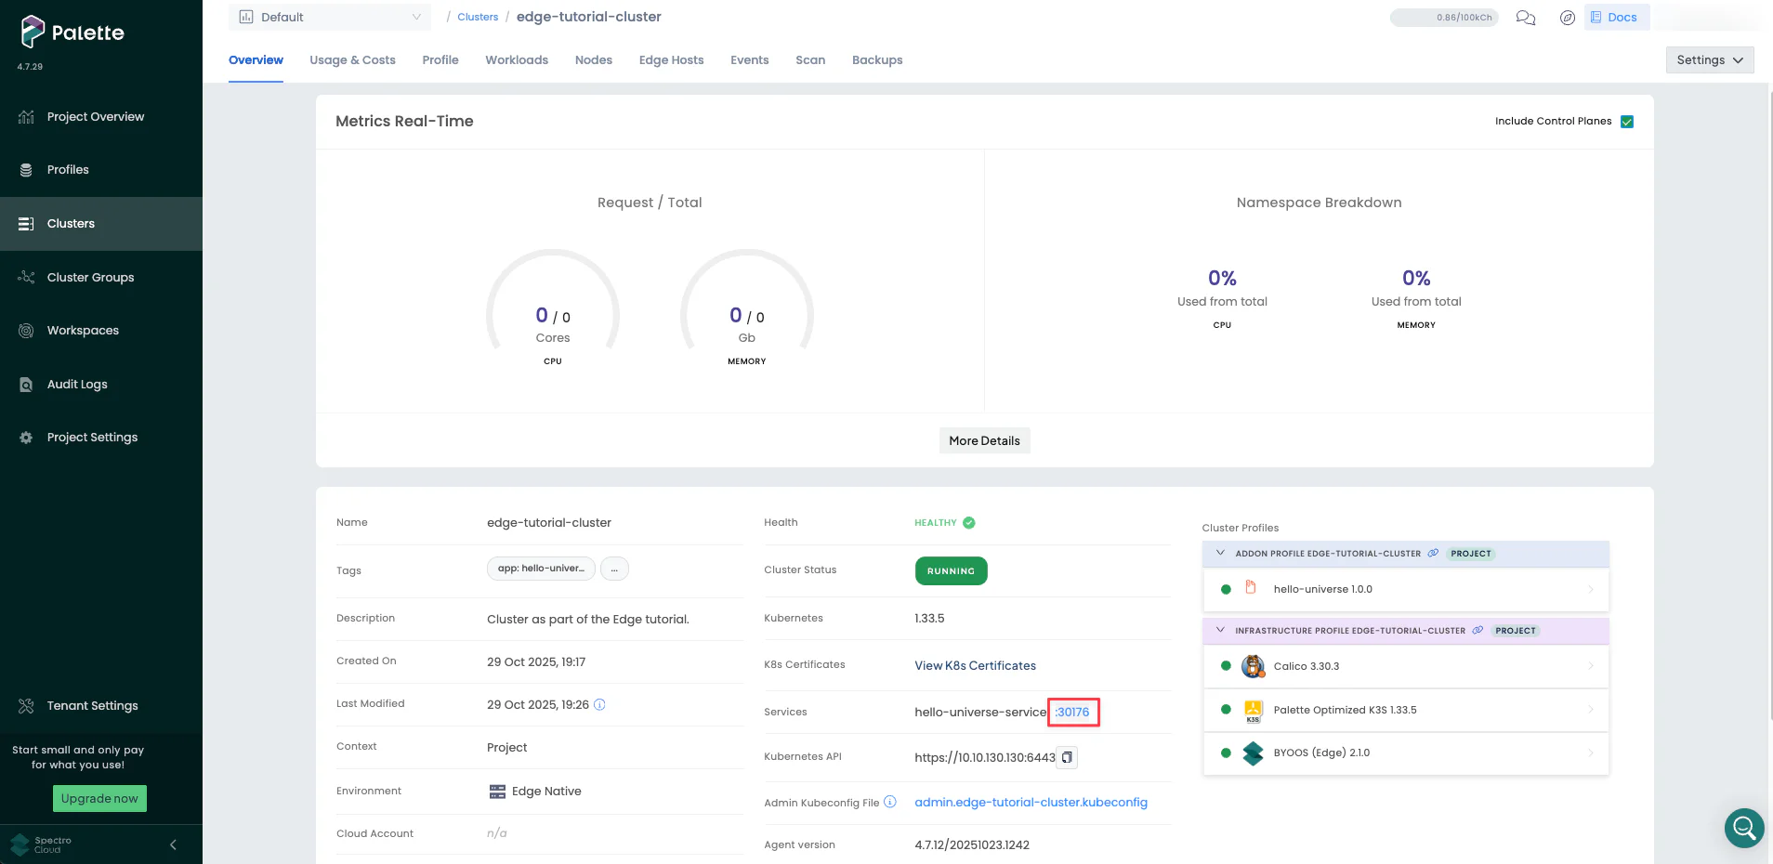This screenshot has width=1773, height=864.
Task: Click the Admin Kubeconfig File info icon
Action: tap(890, 802)
